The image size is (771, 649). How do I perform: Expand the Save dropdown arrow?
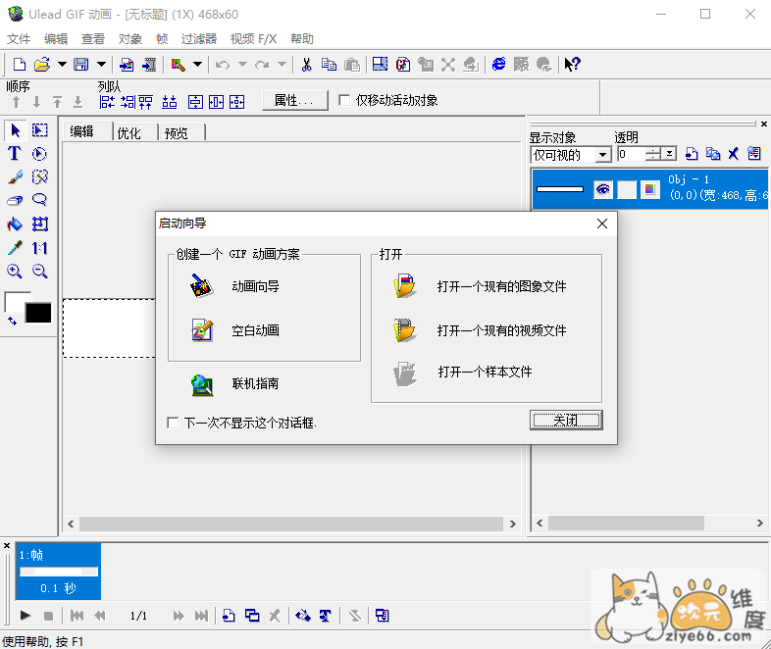pos(101,65)
